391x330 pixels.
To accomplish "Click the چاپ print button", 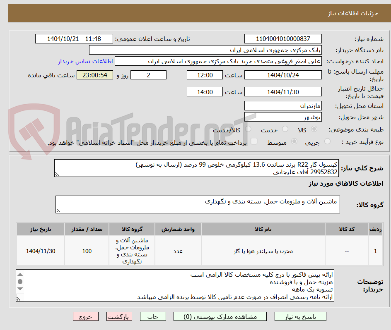I will tap(153, 316).
